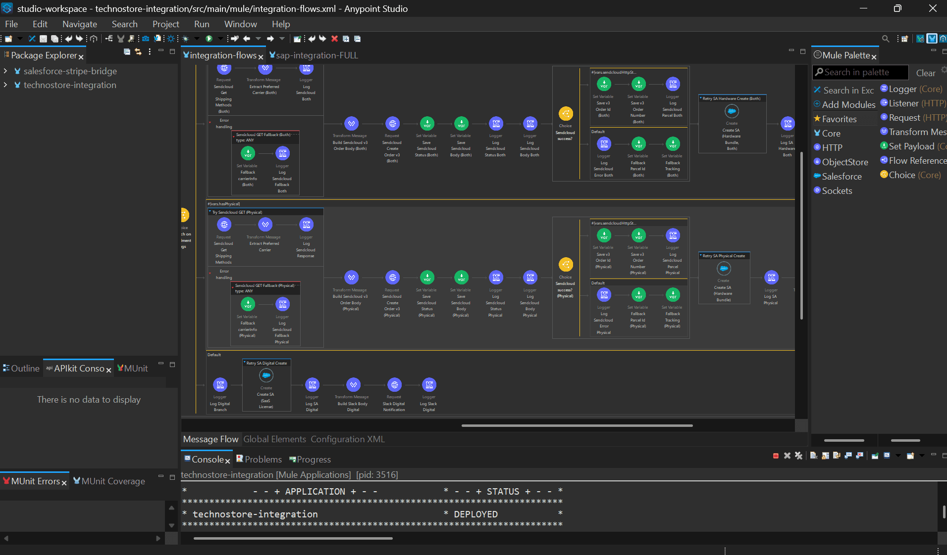Viewport: 947px width, 555px height.
Task: Open the New item dropdown arrow
Action: click(20, 39)
